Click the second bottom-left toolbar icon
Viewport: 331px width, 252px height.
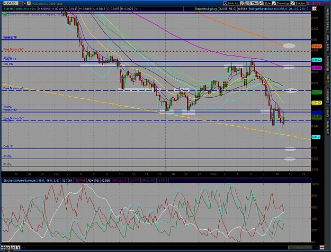pyautogui.click(x=8, y=247)
